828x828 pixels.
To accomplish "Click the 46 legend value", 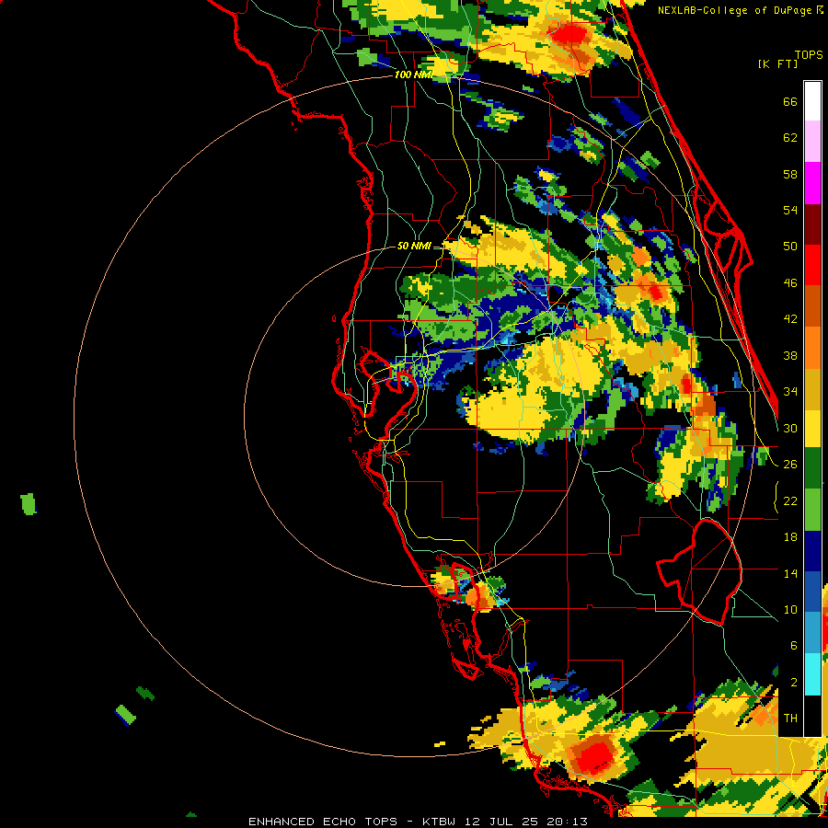I will pos(790,282).
